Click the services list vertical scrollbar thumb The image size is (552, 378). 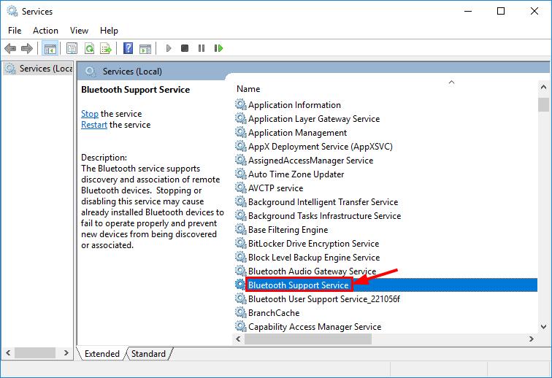pyautogui.click(x=543, y=104)
